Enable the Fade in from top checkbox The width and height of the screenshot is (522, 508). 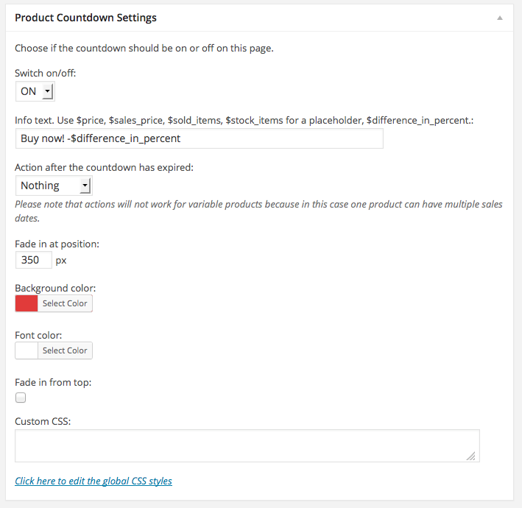tap(21, 398)
